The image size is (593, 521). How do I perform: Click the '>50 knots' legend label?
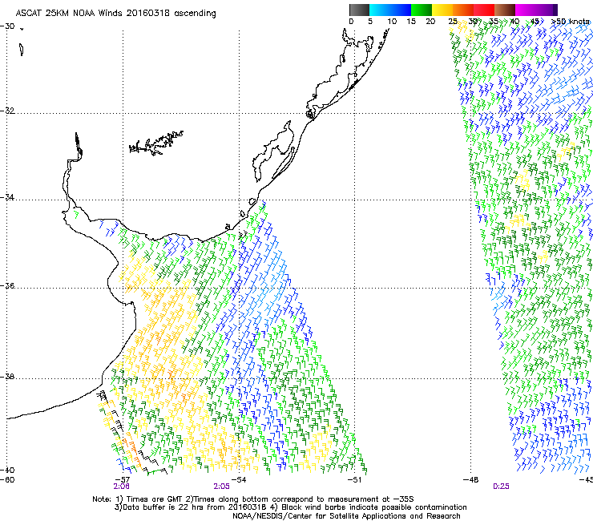click(x=571, y=22)
